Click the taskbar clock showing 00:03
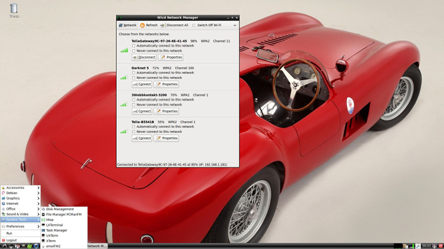 pos(427,246)
